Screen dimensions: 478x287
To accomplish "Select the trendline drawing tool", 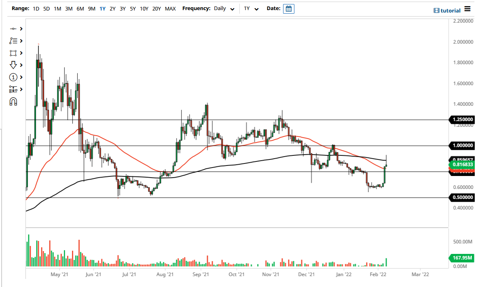I will (x=13, y=29).
